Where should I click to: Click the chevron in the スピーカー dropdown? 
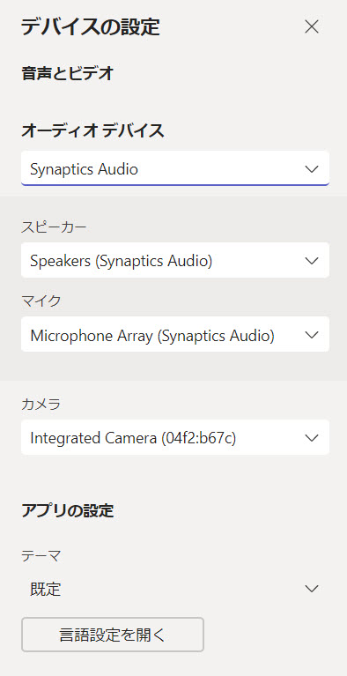coord(311,260)
